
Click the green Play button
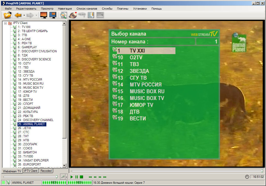click(x=72, y=177)
